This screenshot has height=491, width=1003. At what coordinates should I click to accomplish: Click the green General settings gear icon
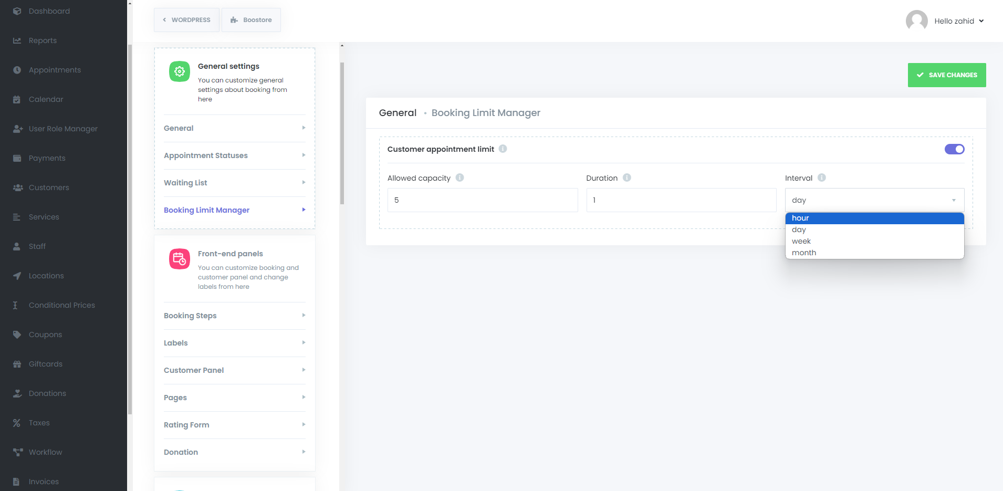[179, 71]
